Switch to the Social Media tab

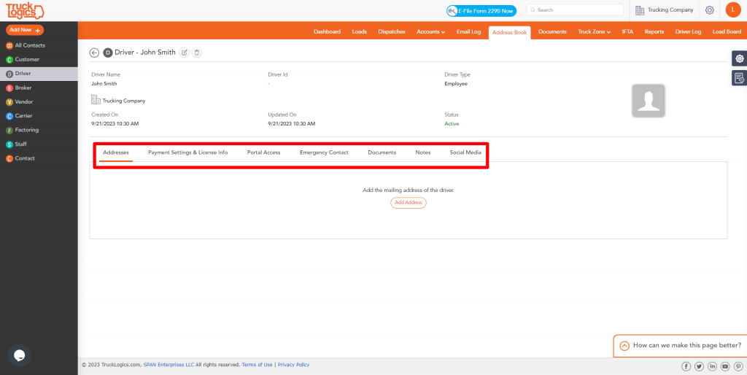point(465,152)
